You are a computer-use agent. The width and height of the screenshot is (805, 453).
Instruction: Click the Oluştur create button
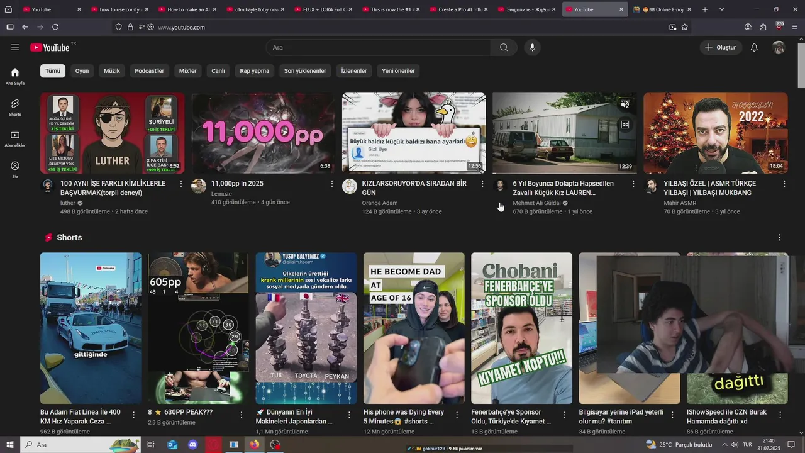(721, 48)
